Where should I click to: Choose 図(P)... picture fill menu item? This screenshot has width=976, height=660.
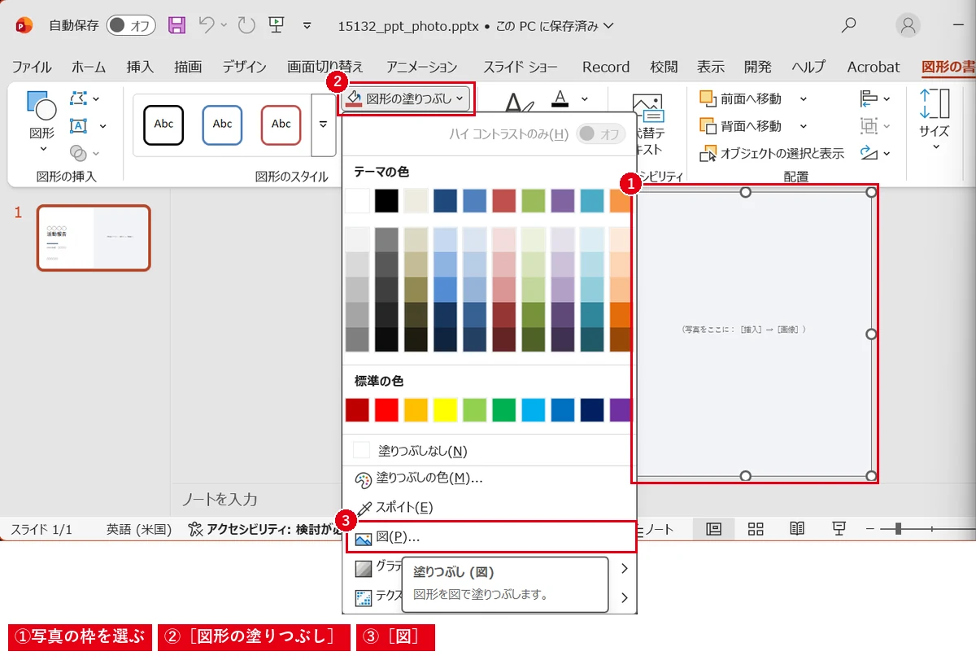click(x=490, y=537)
